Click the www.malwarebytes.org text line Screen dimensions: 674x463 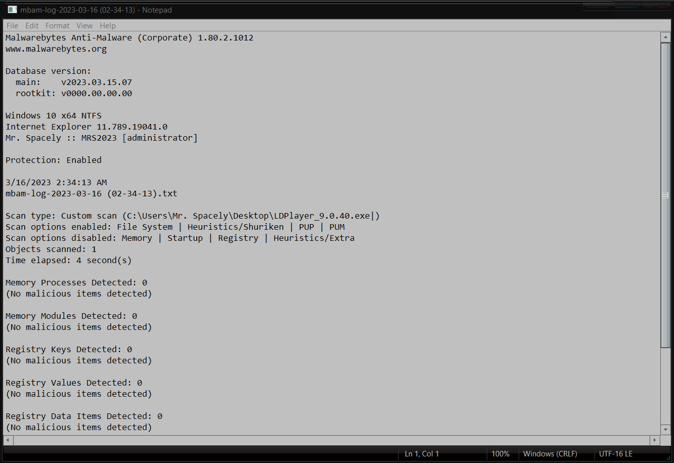point(56,49)
